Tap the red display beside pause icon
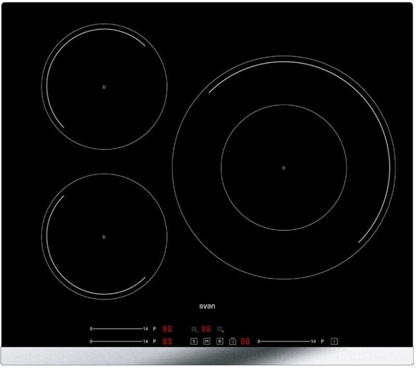Screen dimensions: 416x370 [x=245, y=341]
